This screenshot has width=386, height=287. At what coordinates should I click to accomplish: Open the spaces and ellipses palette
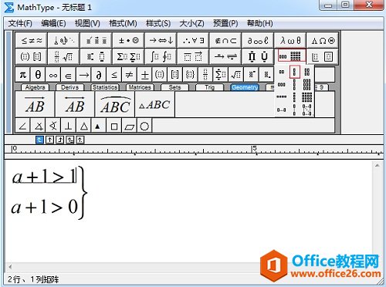point(64,40)
